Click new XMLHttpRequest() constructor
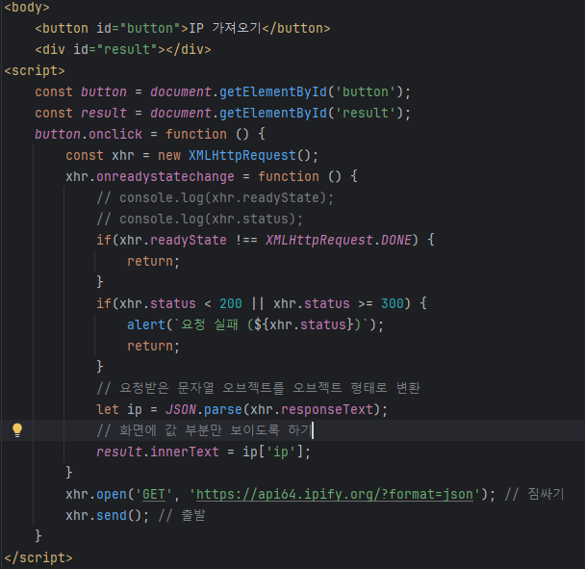The image size is (585, 569). pos(238,155)
